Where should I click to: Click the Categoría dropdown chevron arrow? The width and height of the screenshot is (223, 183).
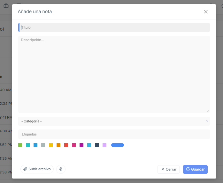[x=207, y=121]
